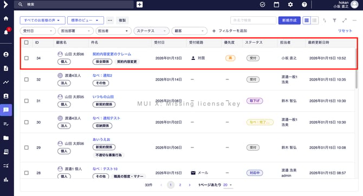Check the row with ID 30
This screenshot has width=363, height=196.
pyautogui.click(x=27, y=122)
